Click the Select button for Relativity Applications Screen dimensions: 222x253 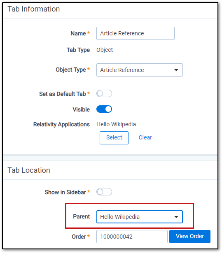pos(114,138)
